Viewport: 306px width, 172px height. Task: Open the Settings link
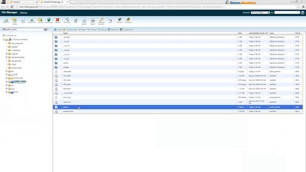tap(23, 13)
